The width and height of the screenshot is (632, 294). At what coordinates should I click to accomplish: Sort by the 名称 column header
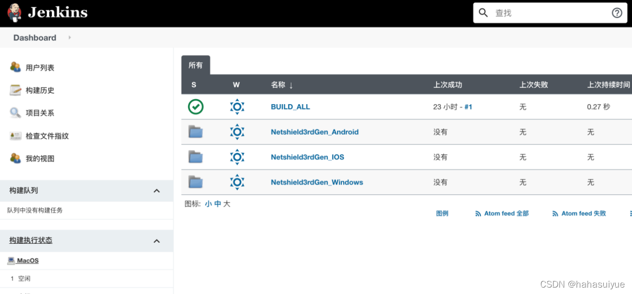[282, 85]
